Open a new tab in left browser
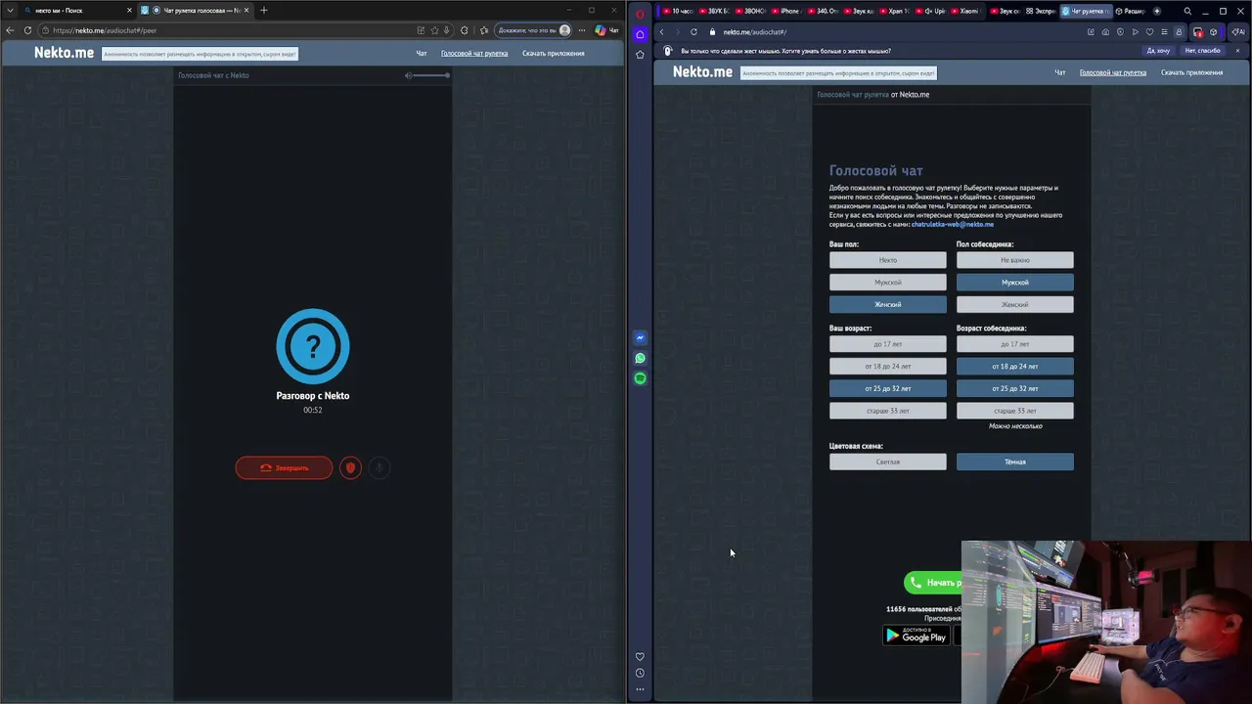 click(263, 10)
